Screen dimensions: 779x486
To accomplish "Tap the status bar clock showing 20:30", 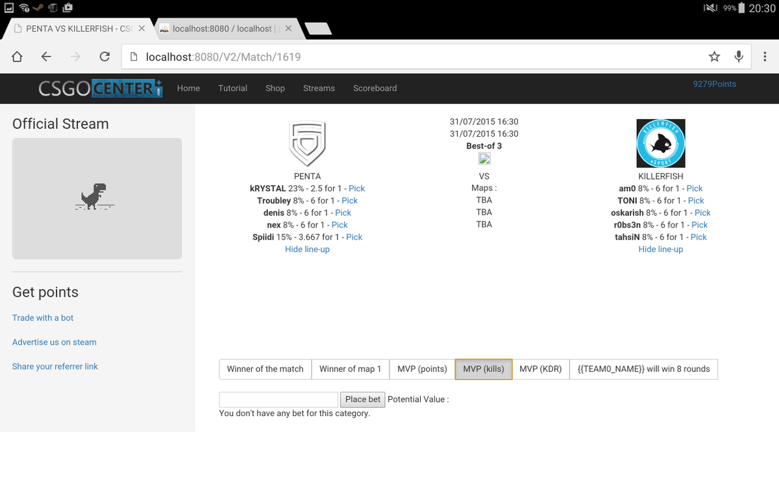I will 761,8.
